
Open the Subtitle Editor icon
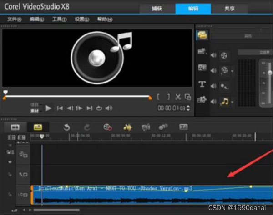point(183,127)
